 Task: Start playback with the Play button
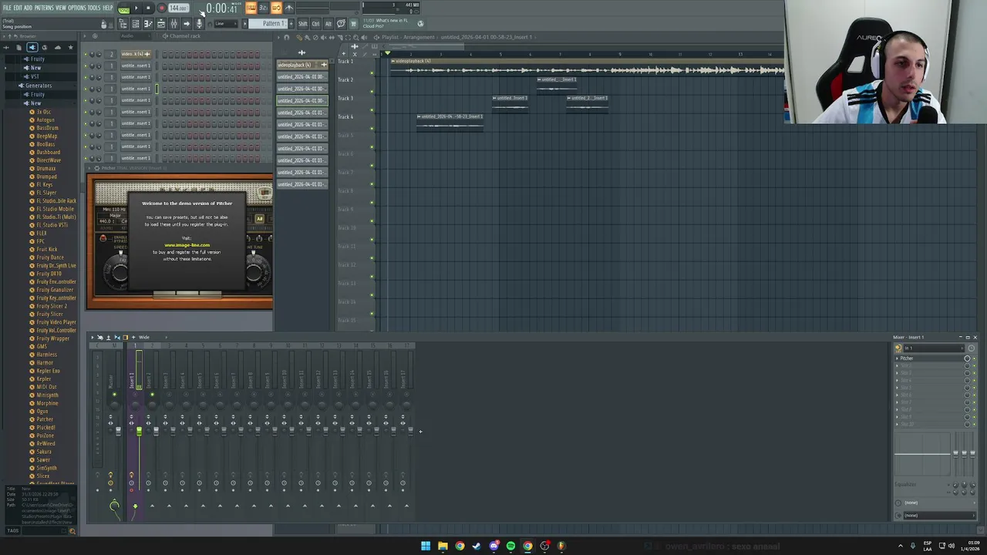(136, 8)
